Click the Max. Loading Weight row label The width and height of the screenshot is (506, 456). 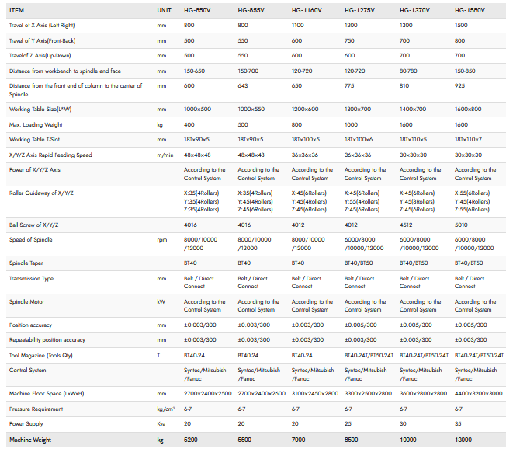pos(38,124)
